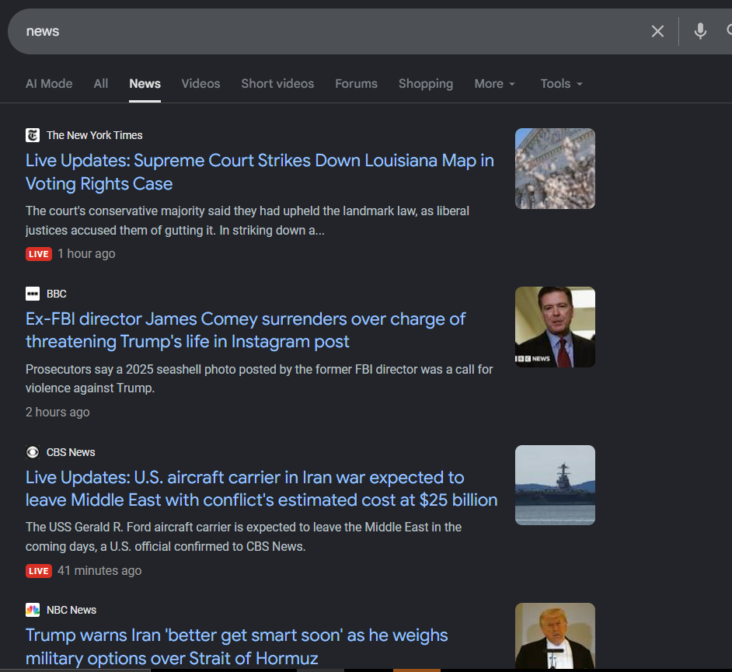This screenshot has width=732, height=672.
Task: Click the NBC News peacock icon
Action: coord(33,610)
